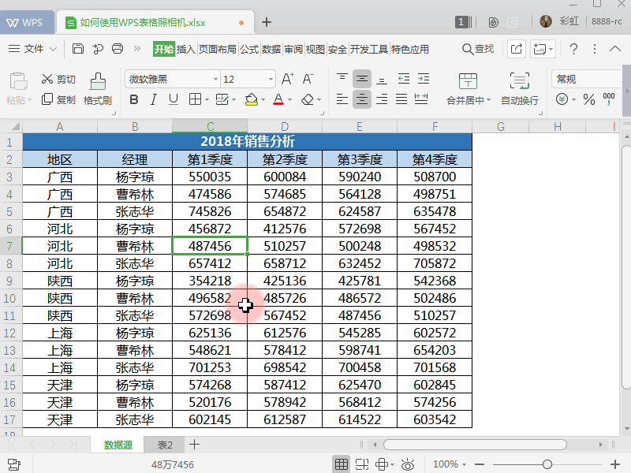631x473 pixels.
Task: Click the zoom in plus button
Action: coord(615,464)
